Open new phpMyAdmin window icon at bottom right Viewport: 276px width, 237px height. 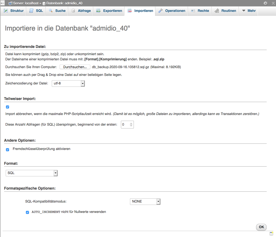click(x=271, y=234)
